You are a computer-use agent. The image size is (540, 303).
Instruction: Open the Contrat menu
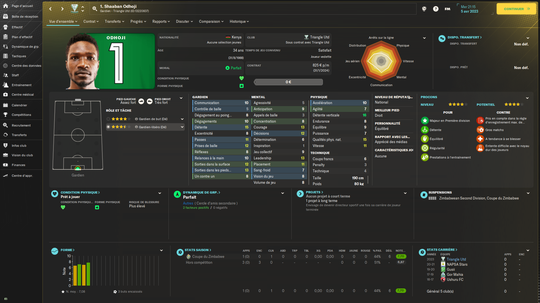coord(91,22)
